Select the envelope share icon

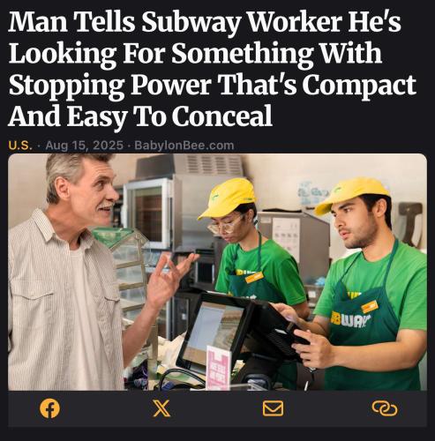point(273,408)
